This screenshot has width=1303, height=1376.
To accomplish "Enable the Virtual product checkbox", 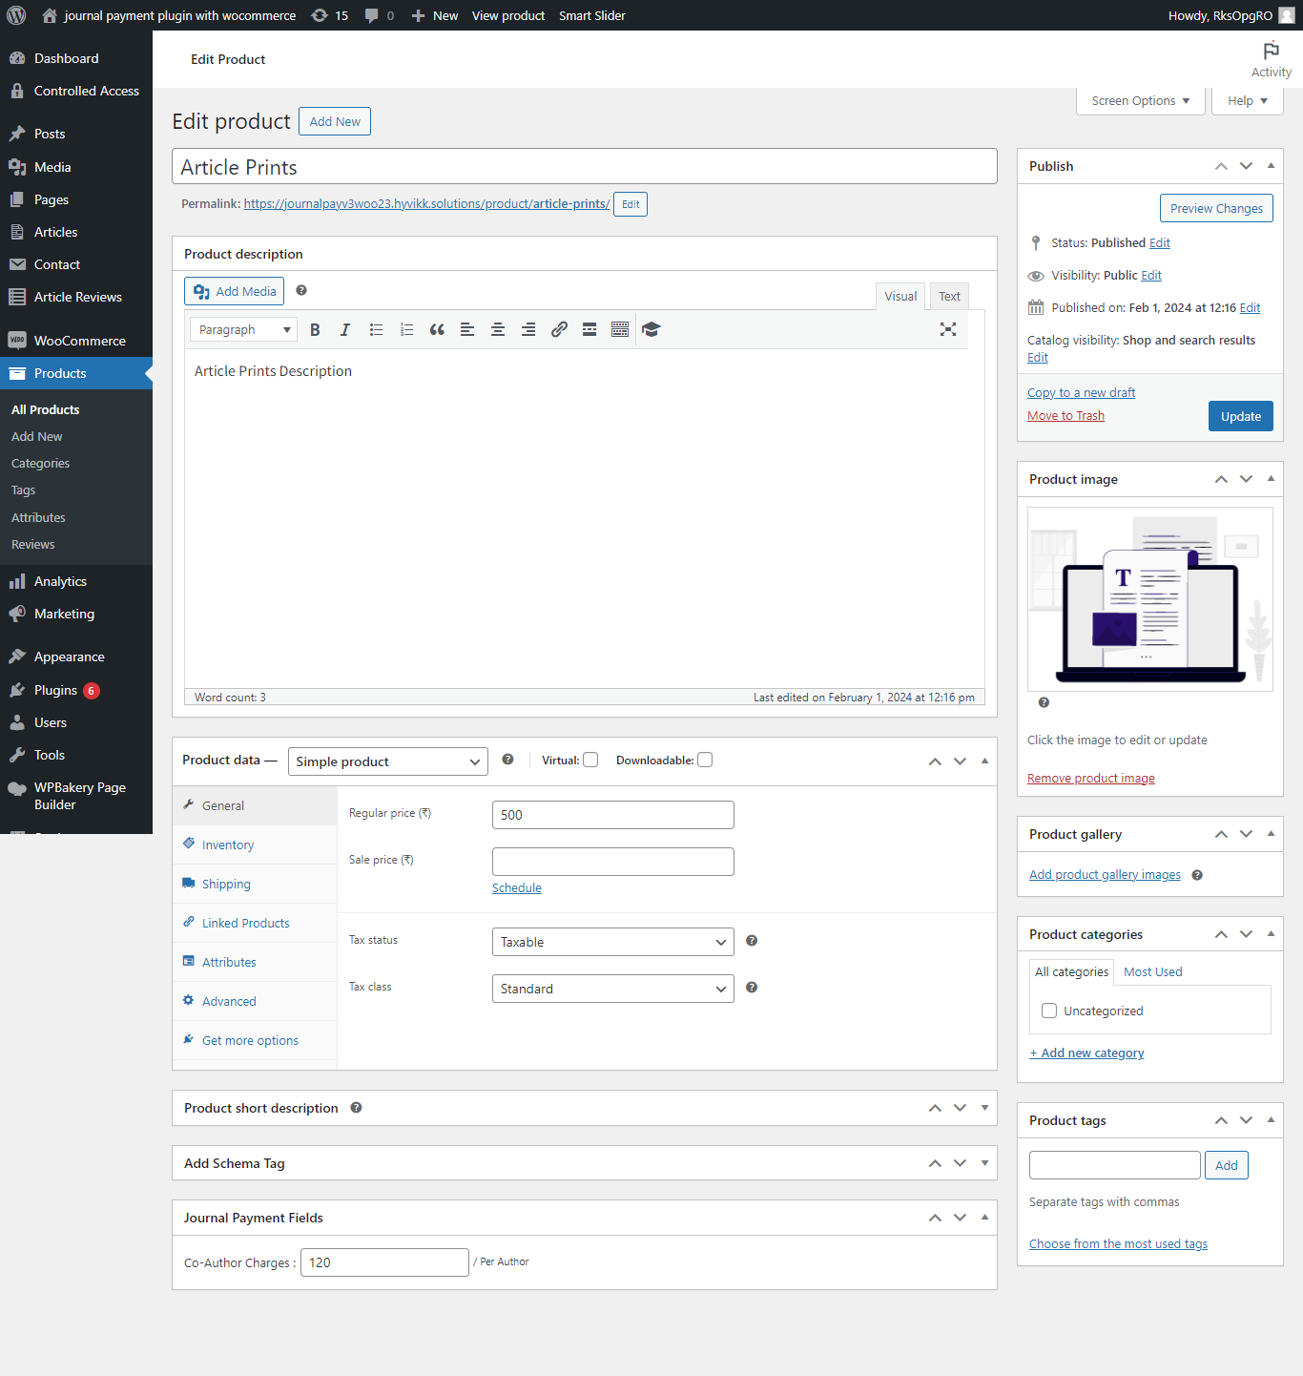I will 590,760.
